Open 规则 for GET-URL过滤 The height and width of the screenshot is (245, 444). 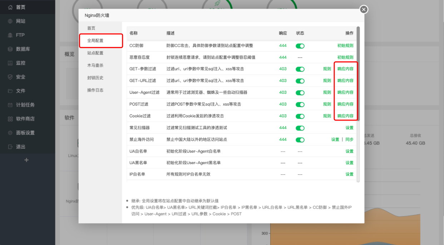pos(327,81)
